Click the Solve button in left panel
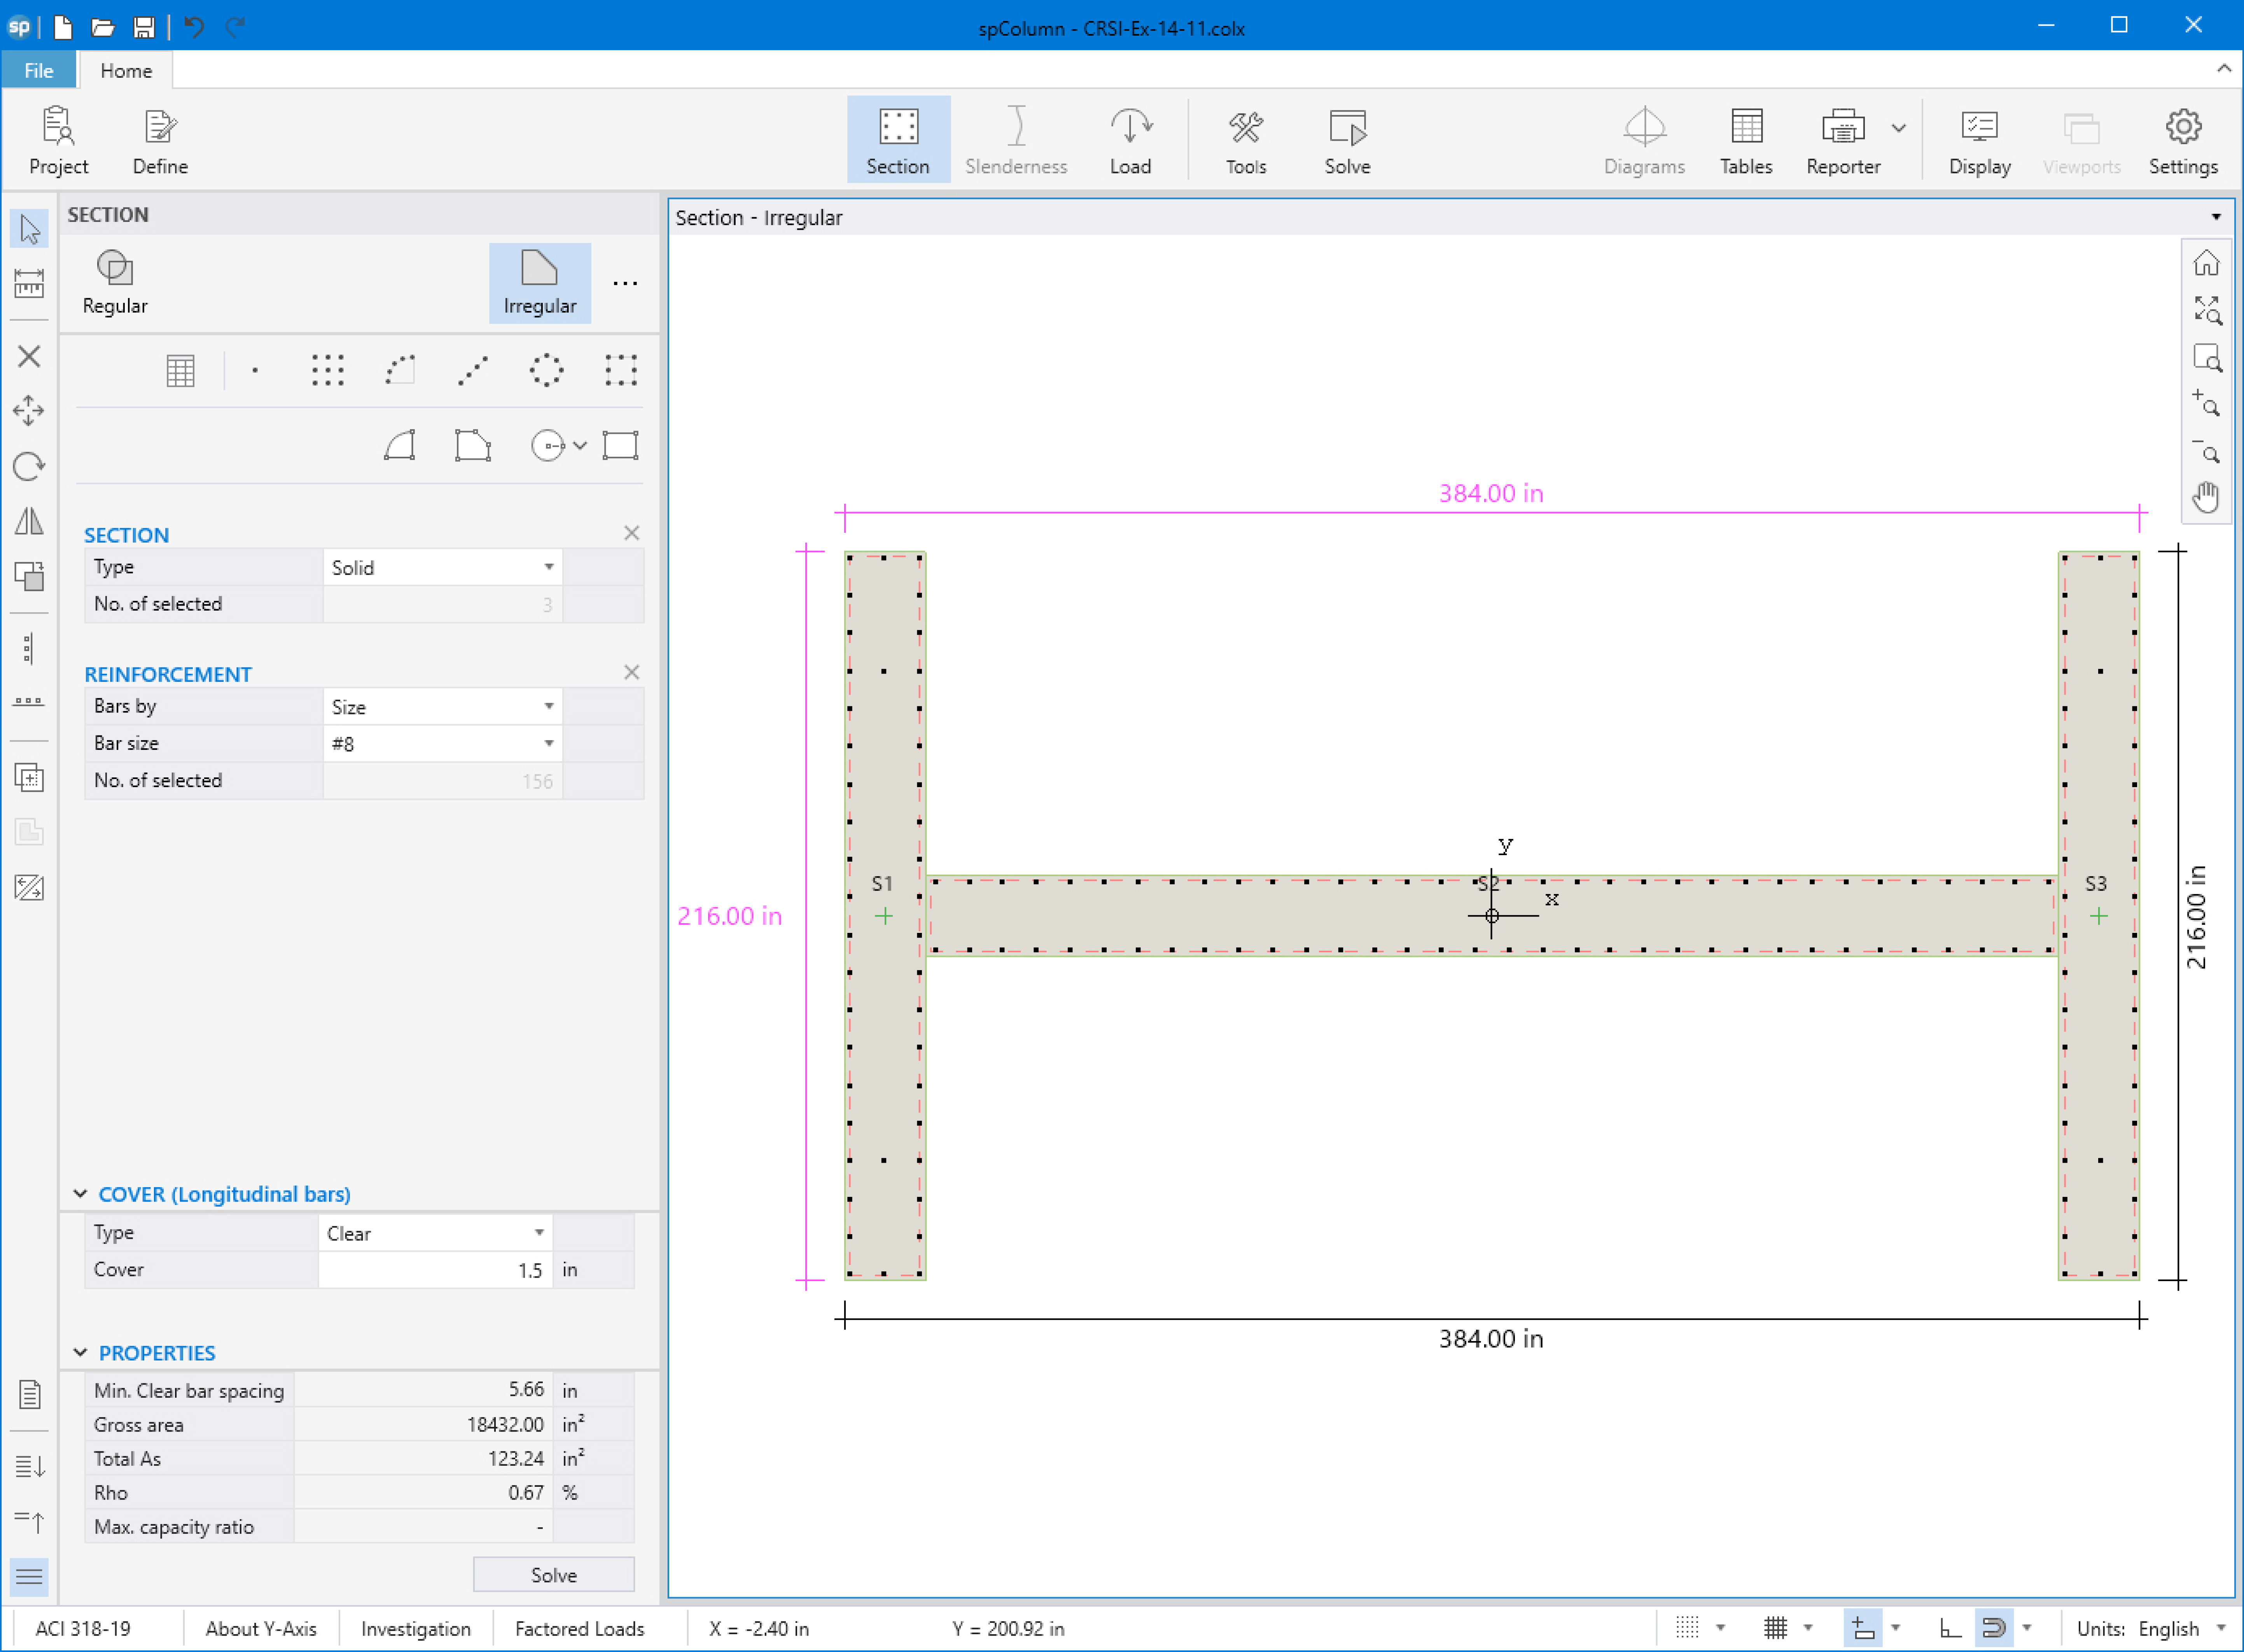This screenshot has width=2244, height=1652. point(553,1576)
